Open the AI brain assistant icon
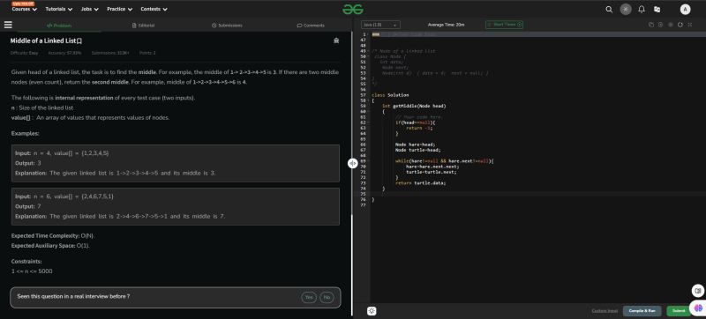 [698, 308]
